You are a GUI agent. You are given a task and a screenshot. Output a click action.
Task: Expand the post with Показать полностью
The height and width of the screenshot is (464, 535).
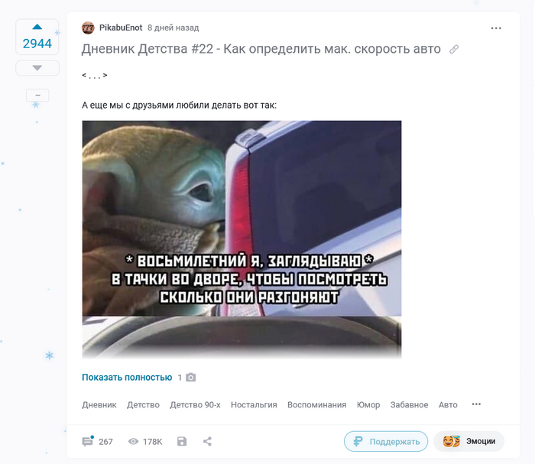pos(127,378)
